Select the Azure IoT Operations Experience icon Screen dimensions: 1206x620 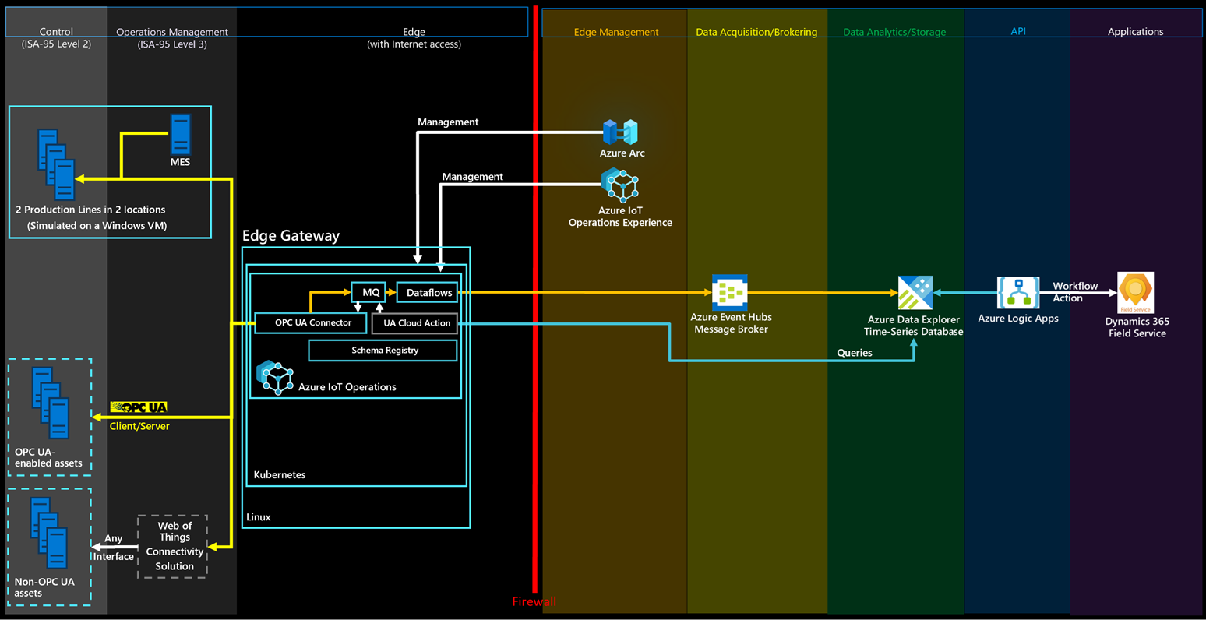pos(620,185)
